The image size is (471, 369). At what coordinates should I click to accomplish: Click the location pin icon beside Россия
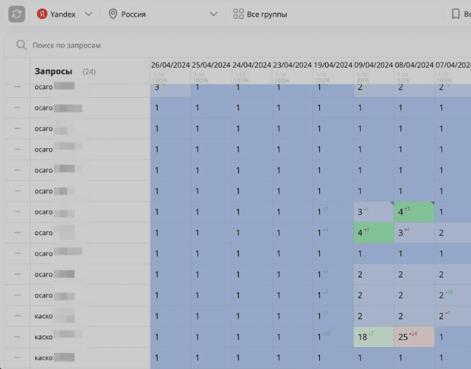pos(112,14)
